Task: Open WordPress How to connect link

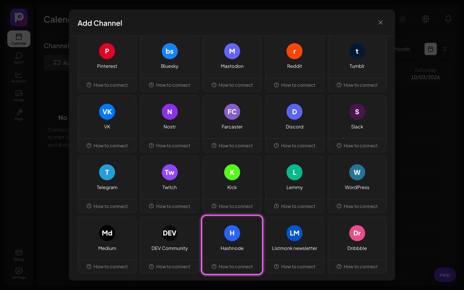Action: point(357,206)
